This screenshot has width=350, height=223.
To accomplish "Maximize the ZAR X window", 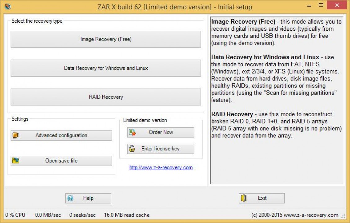I will pos(321,5).
